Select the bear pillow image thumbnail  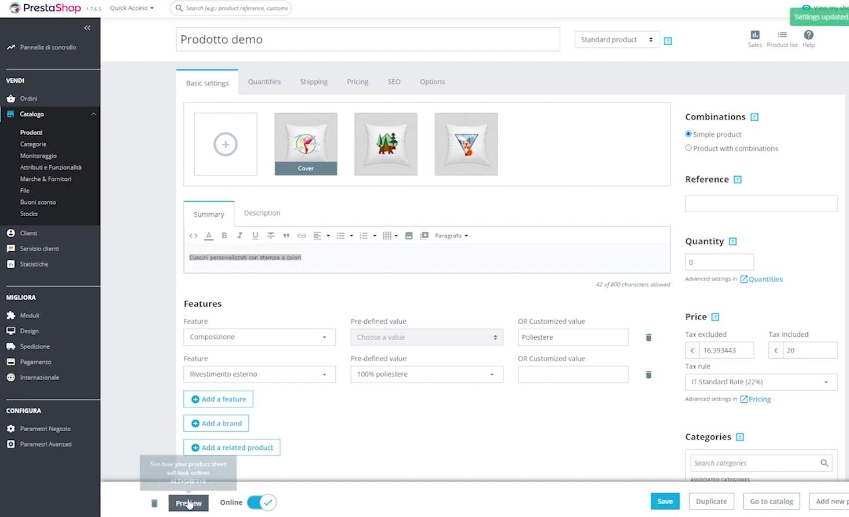coord(386,144)
